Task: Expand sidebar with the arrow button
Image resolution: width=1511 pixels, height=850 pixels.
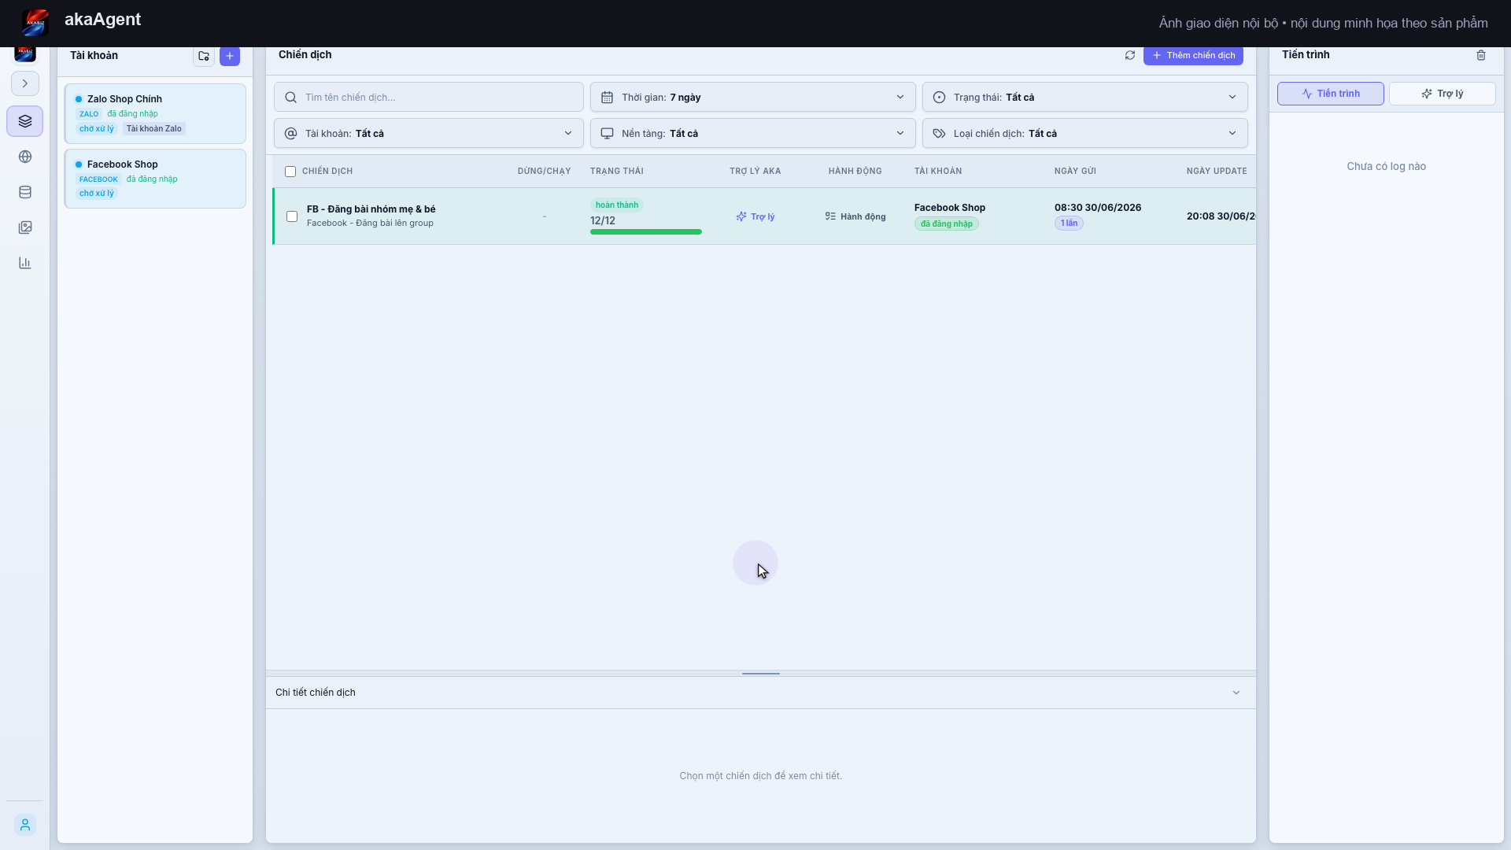Action: coord(25,83)
